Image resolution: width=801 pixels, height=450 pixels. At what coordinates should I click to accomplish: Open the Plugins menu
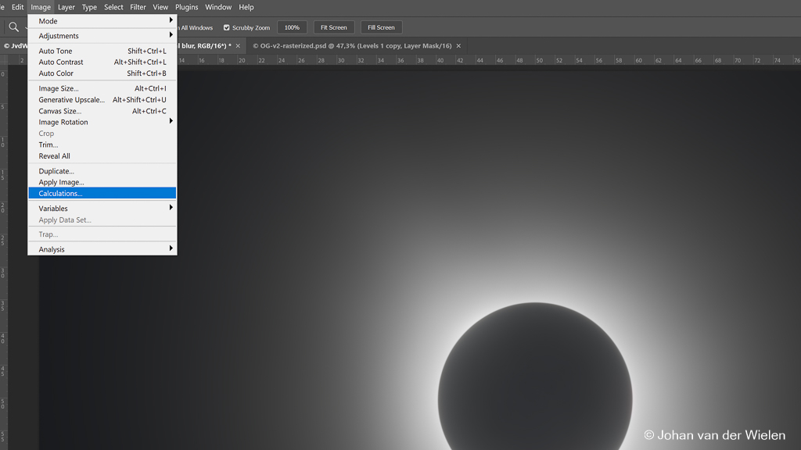coord(186,7)
